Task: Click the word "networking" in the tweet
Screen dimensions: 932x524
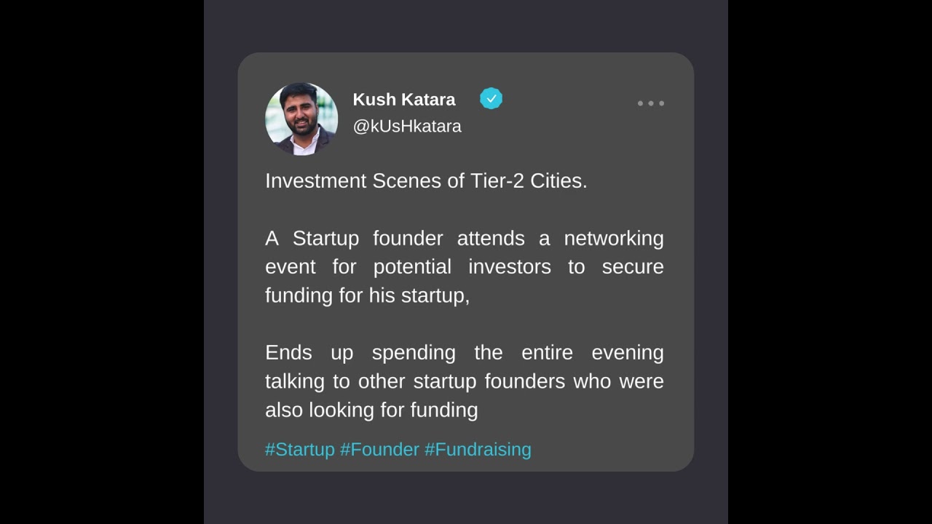Action: (x=614, y=239)
